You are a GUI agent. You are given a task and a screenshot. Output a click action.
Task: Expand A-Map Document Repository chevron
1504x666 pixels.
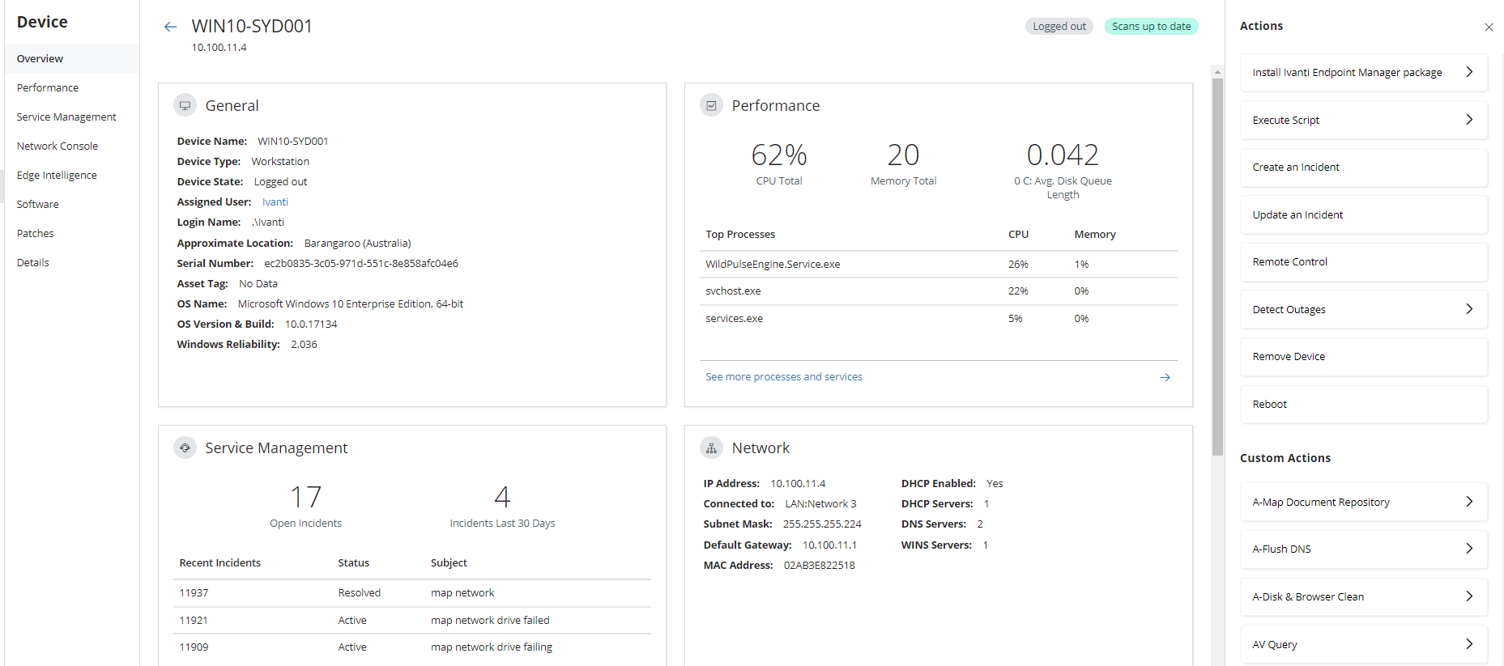[1469, 502]
